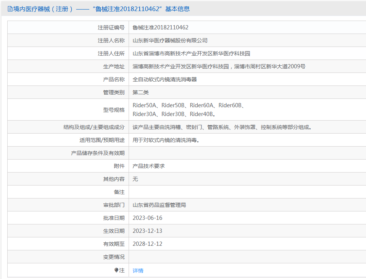Screen dimensions: 366x279
Task: Click the 其他内容 label
Action: point(114,179)
